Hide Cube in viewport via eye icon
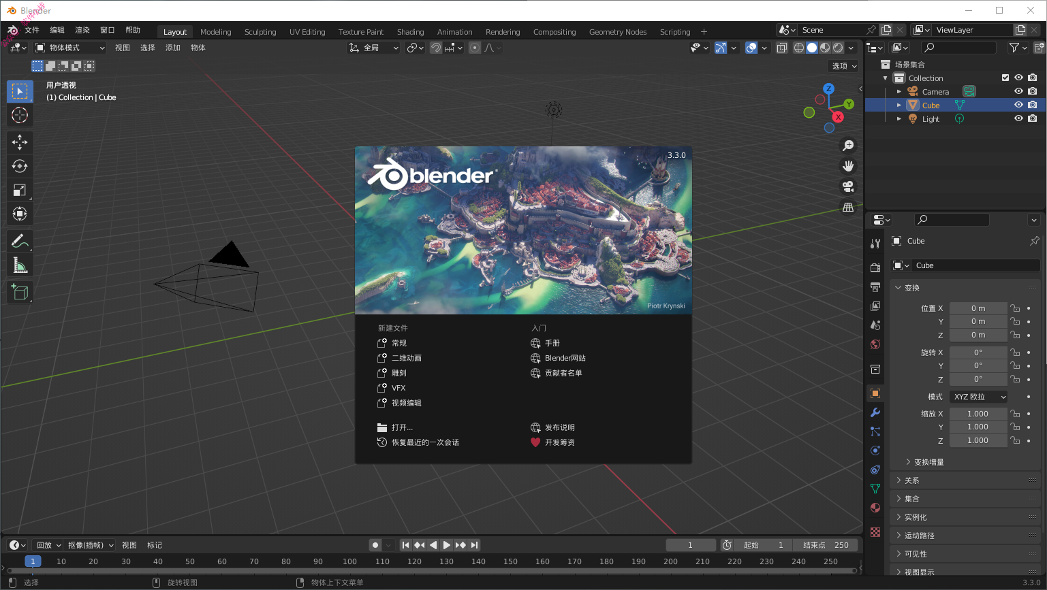Screen dimensions: 1047x590 [1018, 105]
